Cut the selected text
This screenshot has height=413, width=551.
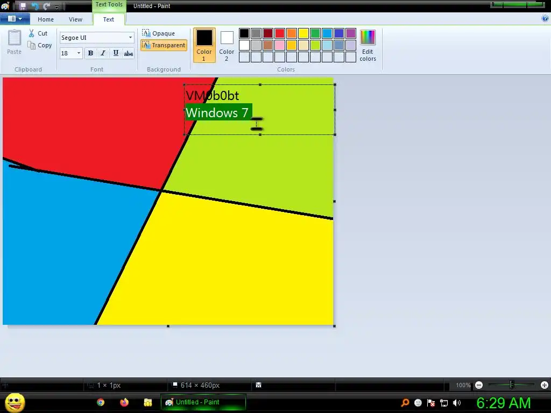38,33
